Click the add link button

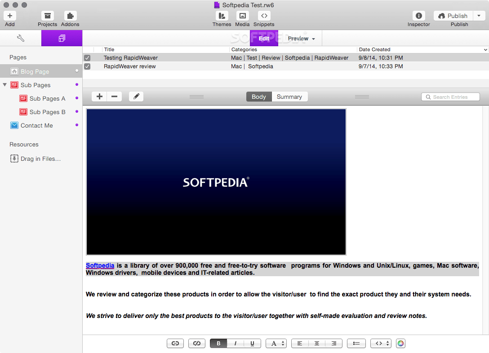coord(175,343)
